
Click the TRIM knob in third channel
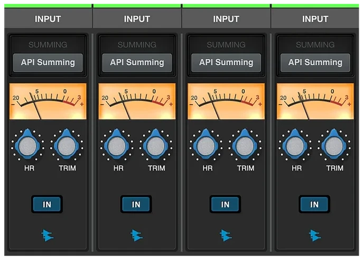click(245, 145)
